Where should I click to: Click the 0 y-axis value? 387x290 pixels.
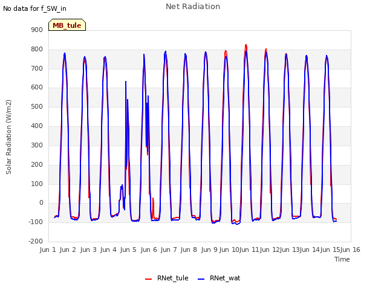coord(41,203)
